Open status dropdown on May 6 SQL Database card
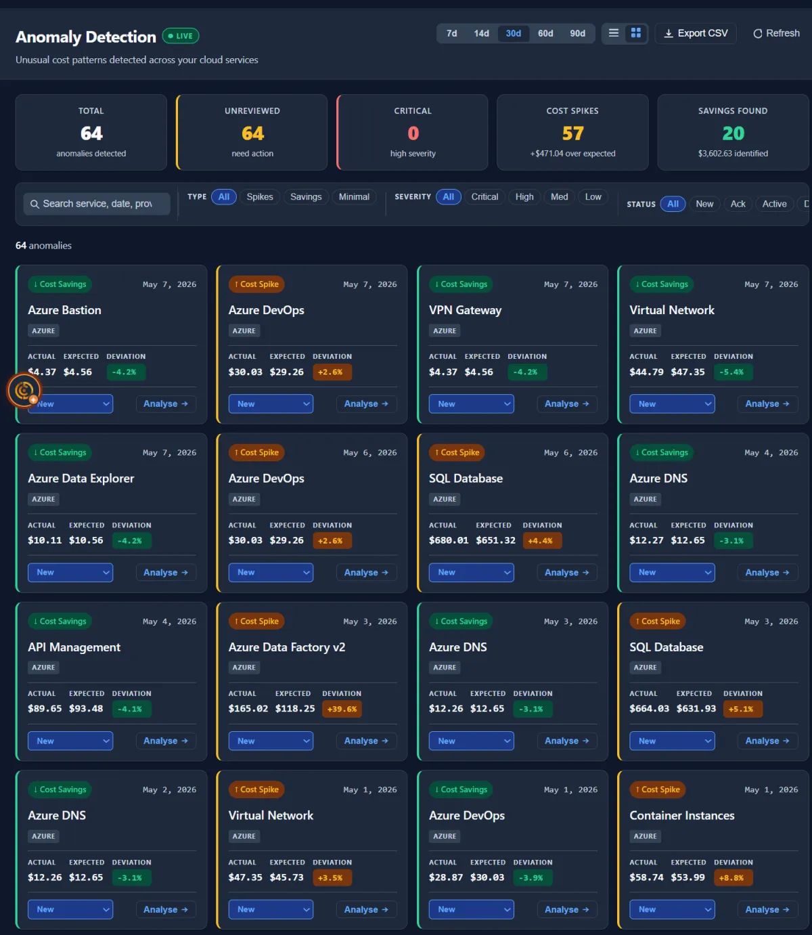The width and height of the screenshot is (812, 935). [x=472, y=572]
